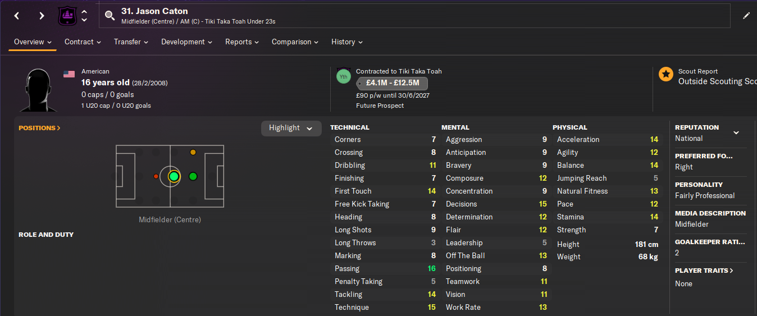Click the search magnifying glass icon
Image resolution: width=757 pixels, height=316 pixels.
click(110, 16)
